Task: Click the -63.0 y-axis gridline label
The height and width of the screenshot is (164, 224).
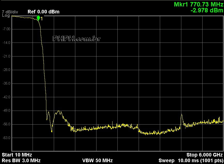Action: (x=6, y=138)
